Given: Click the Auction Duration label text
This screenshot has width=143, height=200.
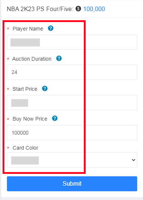Looking at the screenshot, I should (32, 59).
